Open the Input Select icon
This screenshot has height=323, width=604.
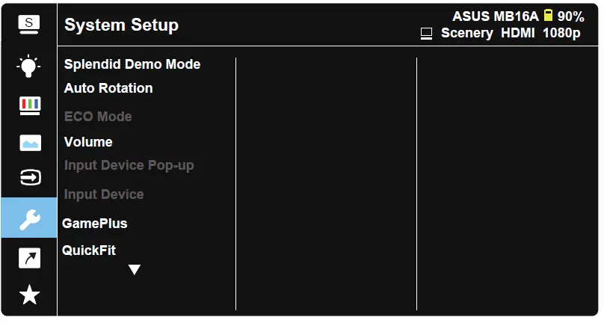click(x=29, y=178)
